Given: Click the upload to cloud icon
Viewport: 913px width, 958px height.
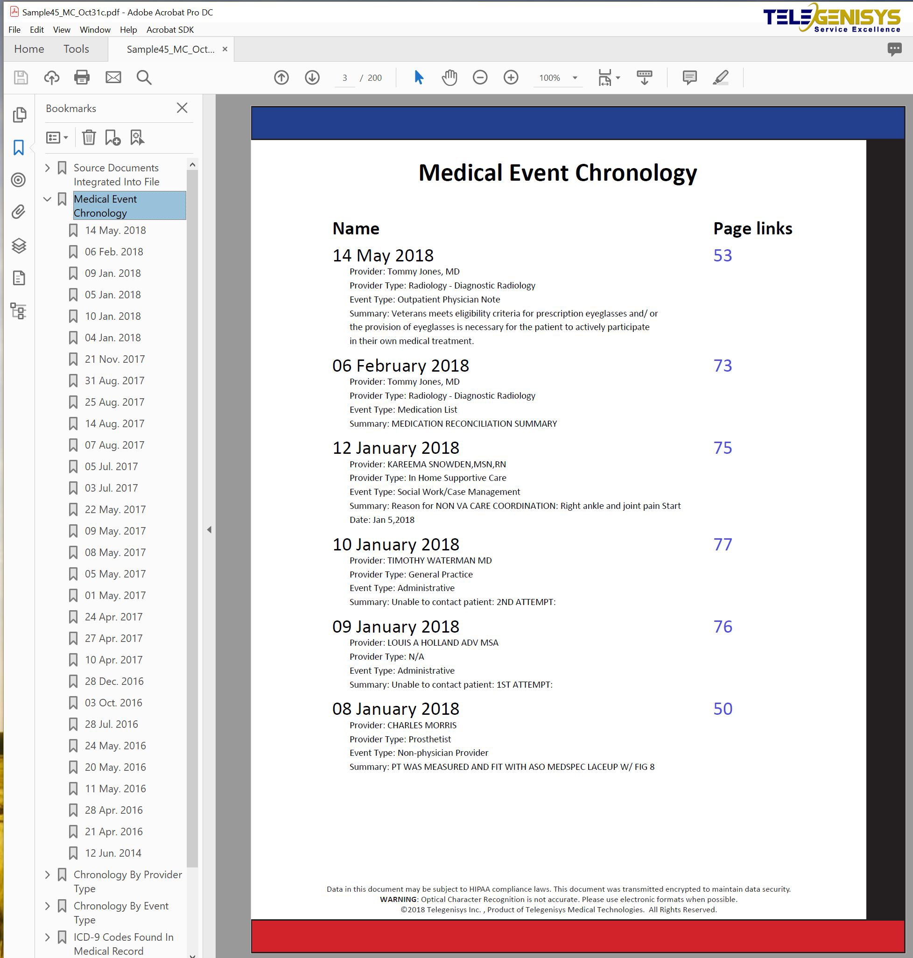Looking at the screenshot, I should point(52,77).
